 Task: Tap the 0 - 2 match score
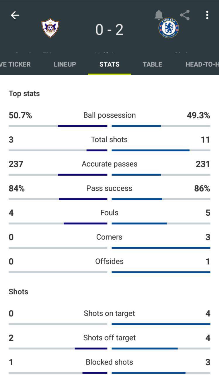109,30
